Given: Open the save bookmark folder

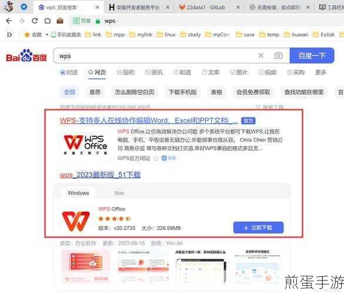Looking at the screenshot, I should (245, 35).
